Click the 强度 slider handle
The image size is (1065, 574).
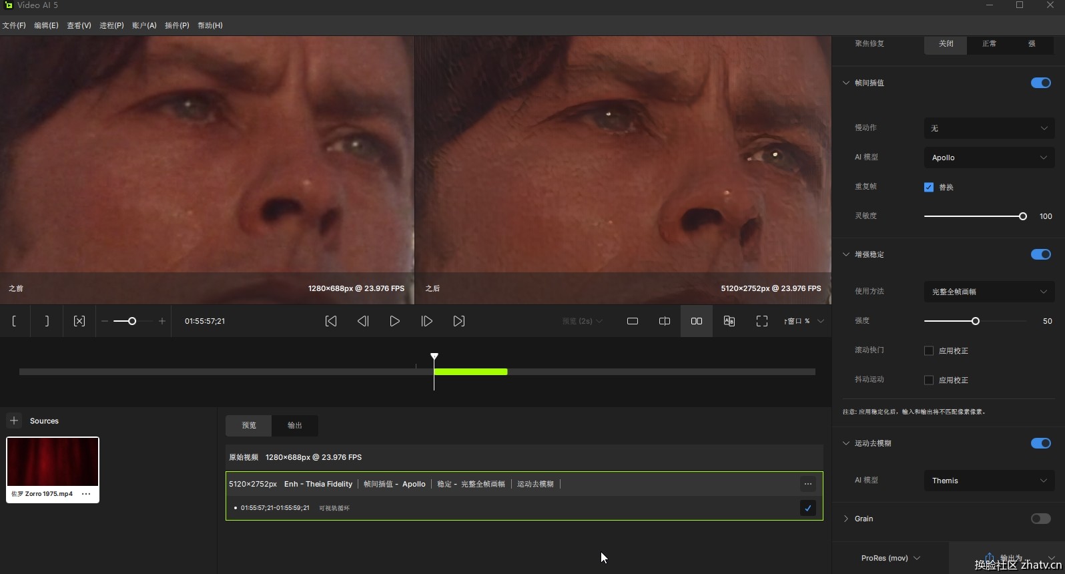click(976, 321)
